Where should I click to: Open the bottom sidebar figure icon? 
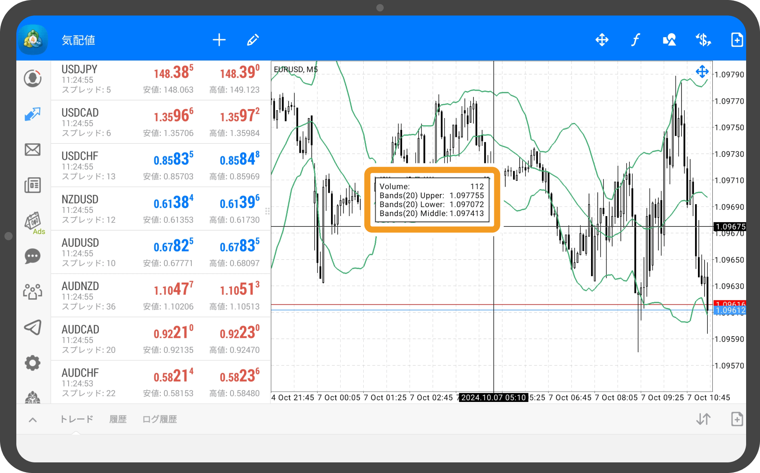coord(33,397)
